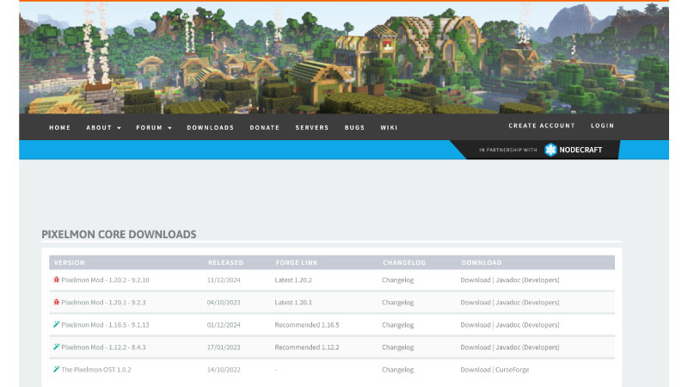Open the Donate page

(265, 127)
